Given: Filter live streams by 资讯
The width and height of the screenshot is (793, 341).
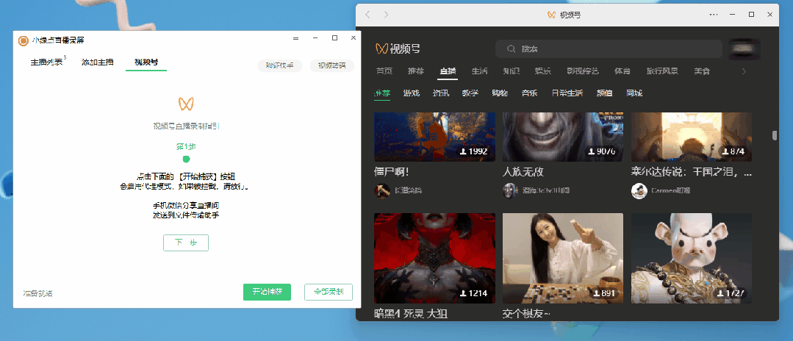Looking at the screenshot, I should [x=440, y=93].
